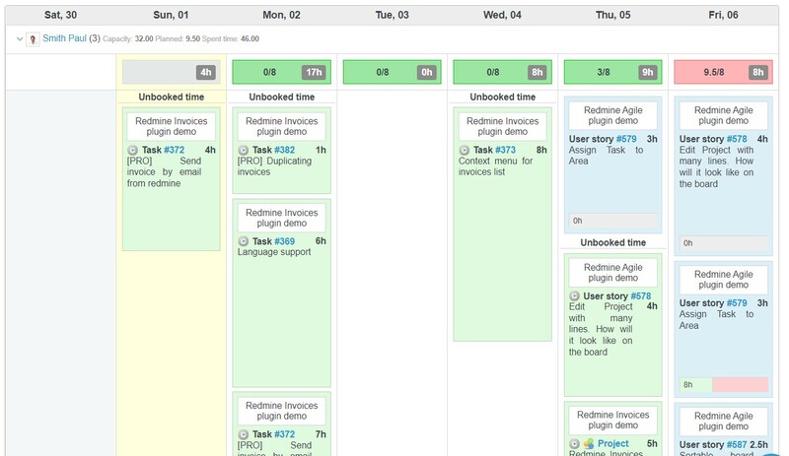Select the Fri, 06 column header

click(724, 14)
